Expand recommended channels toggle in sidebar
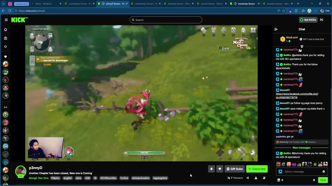Image resolution: width=332 pixels, height=186 pixels. pyautogui.click(x=5, y=107)
